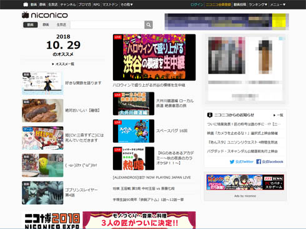306x229 pixels.
Task: Click the スペースバグ 16回 title
Action: click(172, 130)
